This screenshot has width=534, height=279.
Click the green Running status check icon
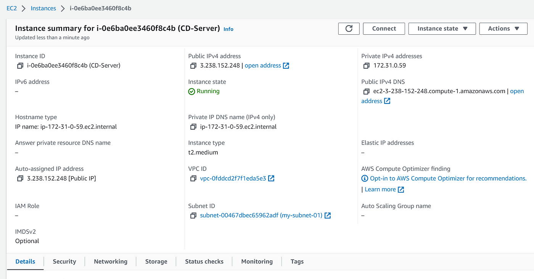coord(191,92)
